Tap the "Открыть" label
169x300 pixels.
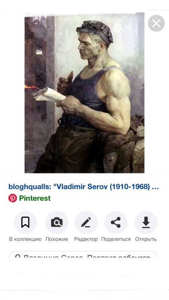click(x=146, y=239)
